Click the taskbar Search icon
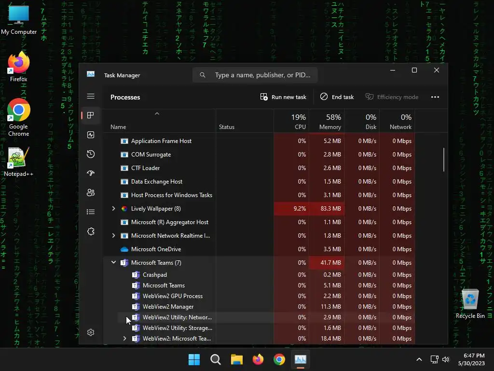Screen dimensions: 494x371 [x=216, y=359]
